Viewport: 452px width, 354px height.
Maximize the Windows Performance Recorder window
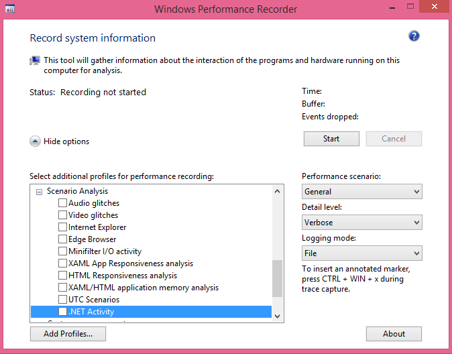(x=410, y=7)
